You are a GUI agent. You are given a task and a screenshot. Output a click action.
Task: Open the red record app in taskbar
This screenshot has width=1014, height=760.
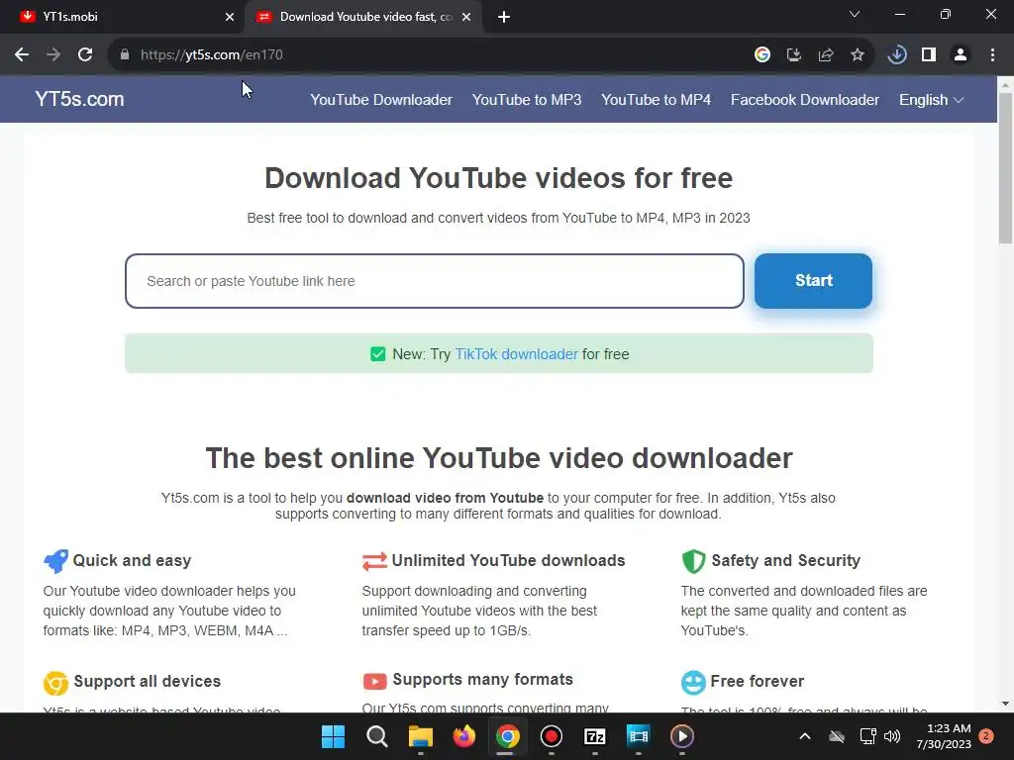coord(551,736)
